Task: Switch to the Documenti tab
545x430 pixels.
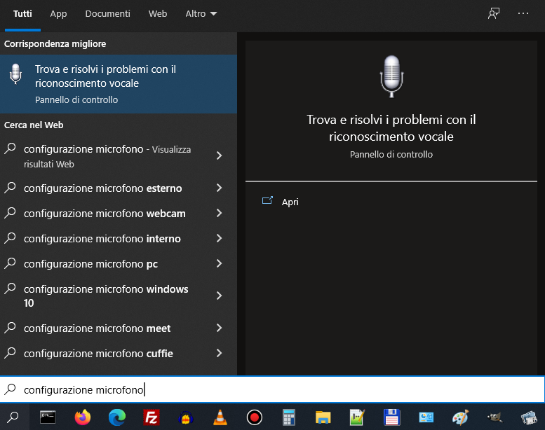Action: tap(108, 14)
